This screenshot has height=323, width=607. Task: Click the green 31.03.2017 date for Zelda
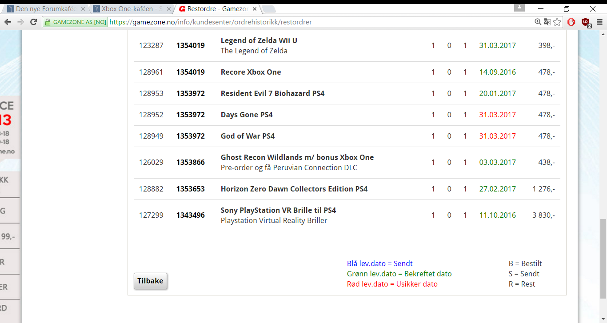point(498,45)
